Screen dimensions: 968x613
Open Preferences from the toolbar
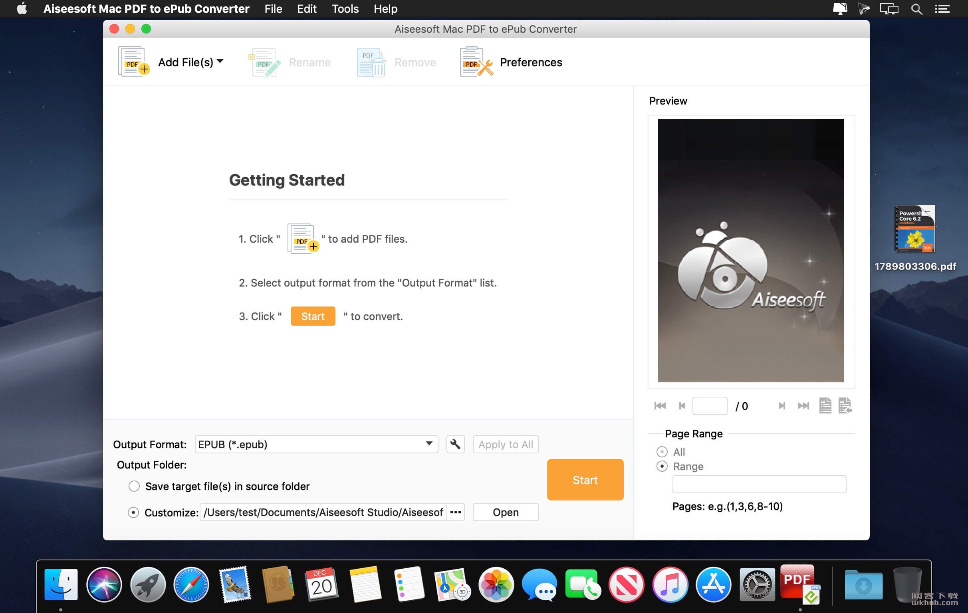(511, 62)
